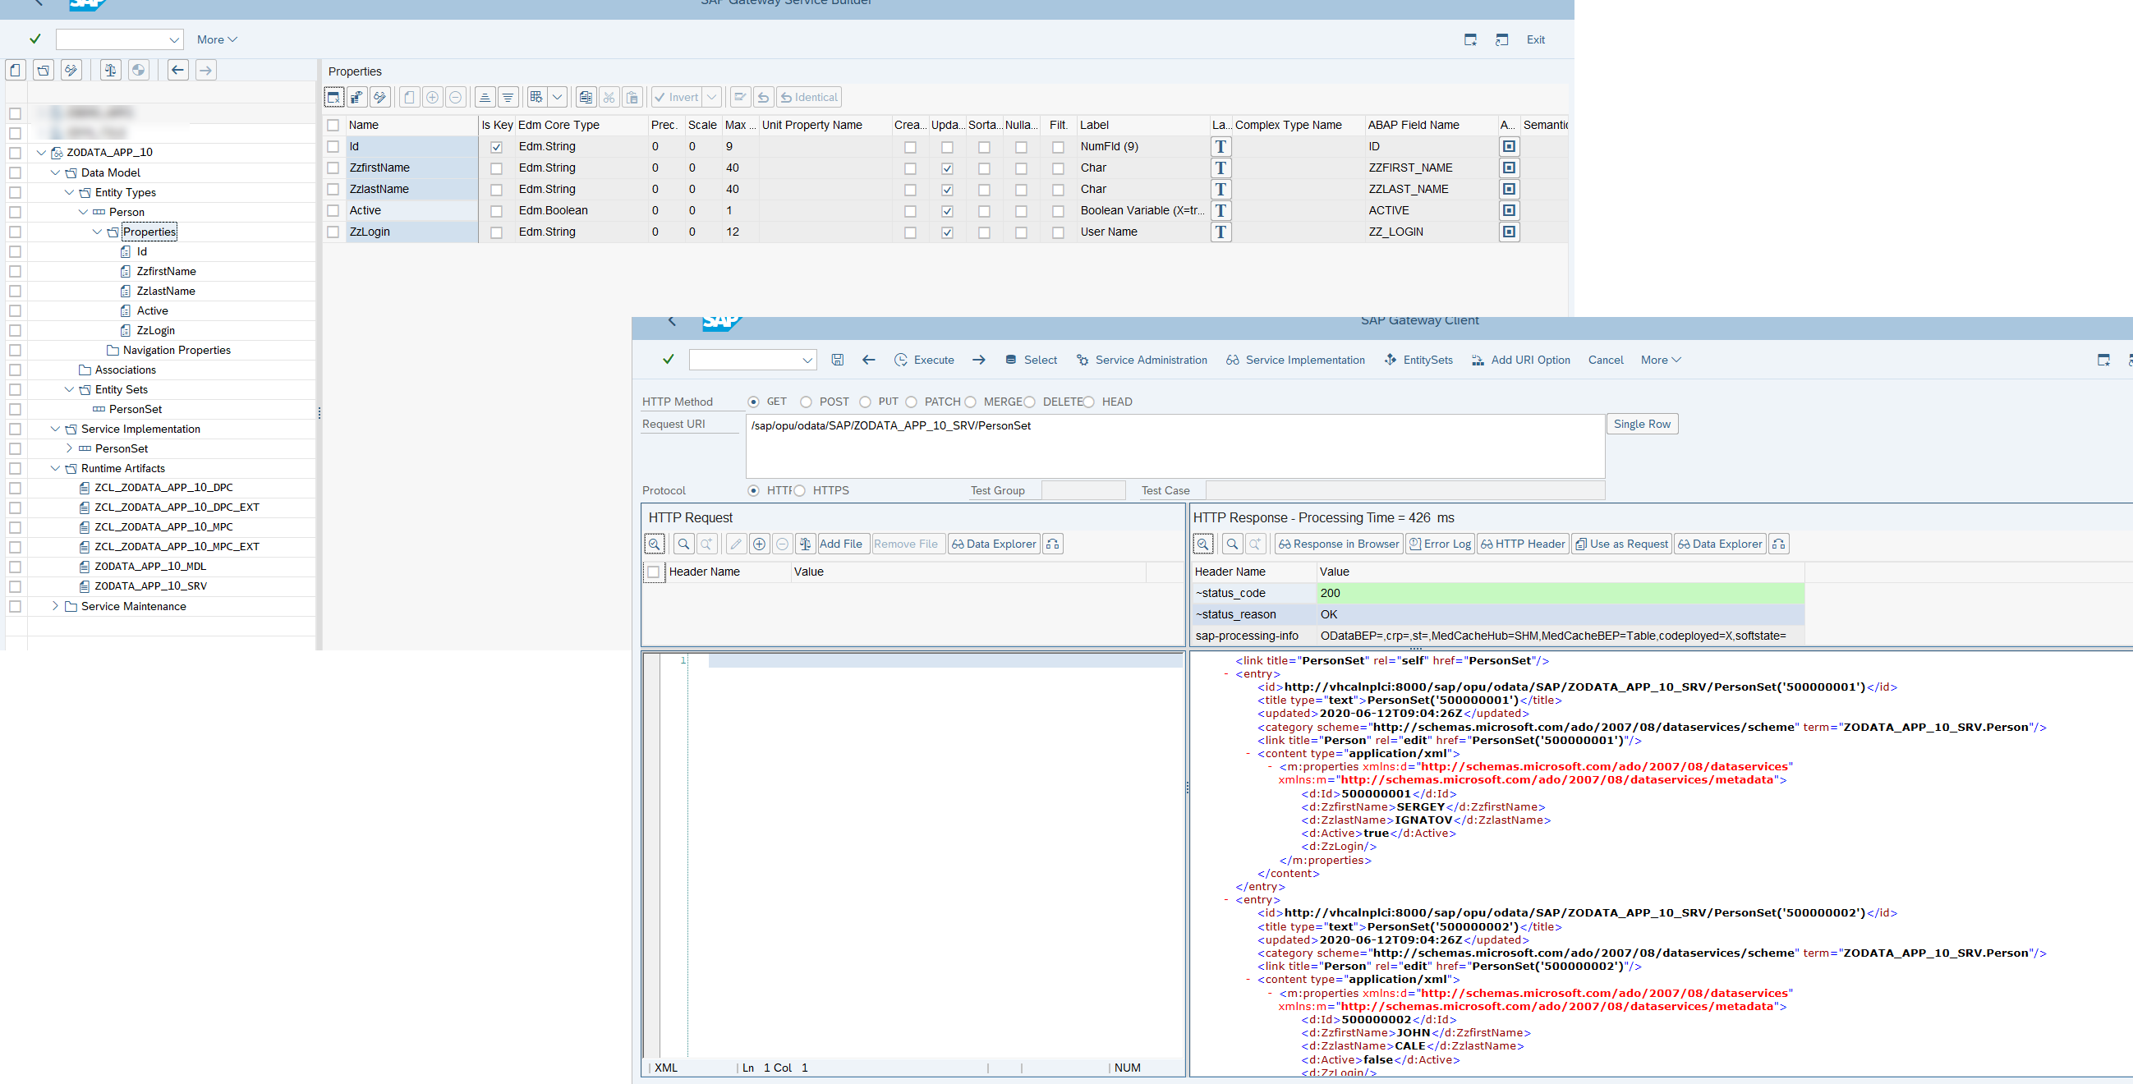Click the Find magnifier icon in HTTP Request toolbar
Image resolution: width=2133 pixels, height=1084 pixels.
683,544
